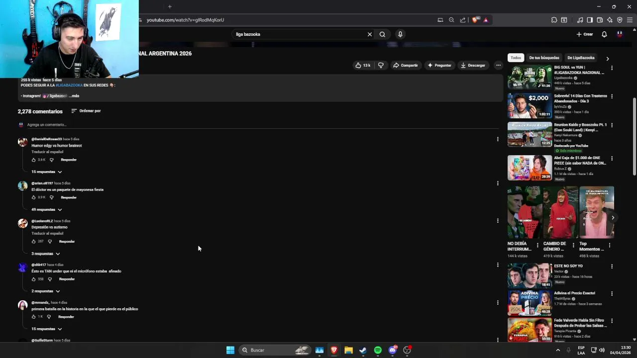Open File Explorer from the taskbar
This screenshot has height=358, width=637.
pos(348,350)
